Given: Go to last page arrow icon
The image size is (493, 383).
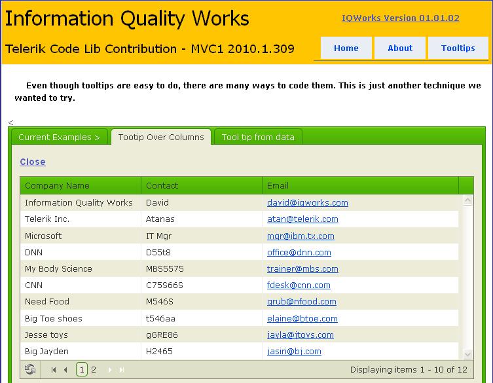Looking at the screenshot, I should 122,370.
